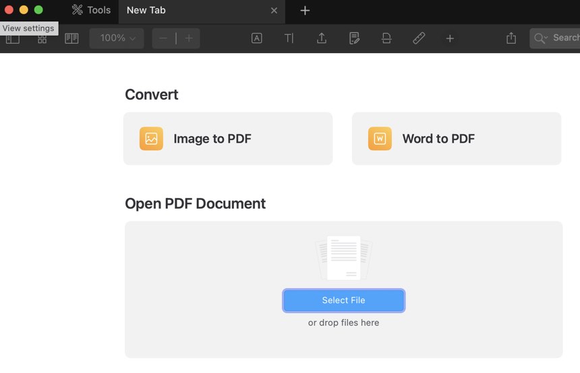
Task: Zoom in with the plus stepper
Action: (x=189, y=38)
